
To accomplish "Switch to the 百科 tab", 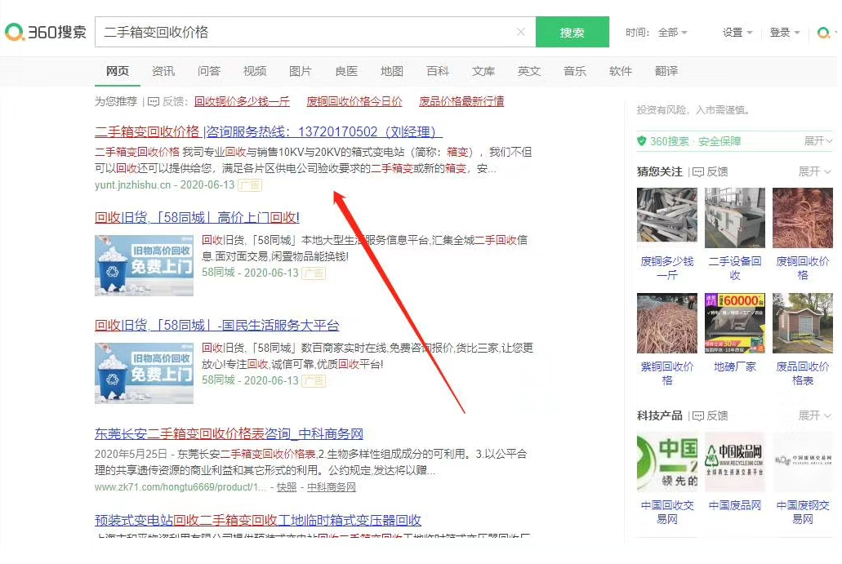I will coord(438,71).
